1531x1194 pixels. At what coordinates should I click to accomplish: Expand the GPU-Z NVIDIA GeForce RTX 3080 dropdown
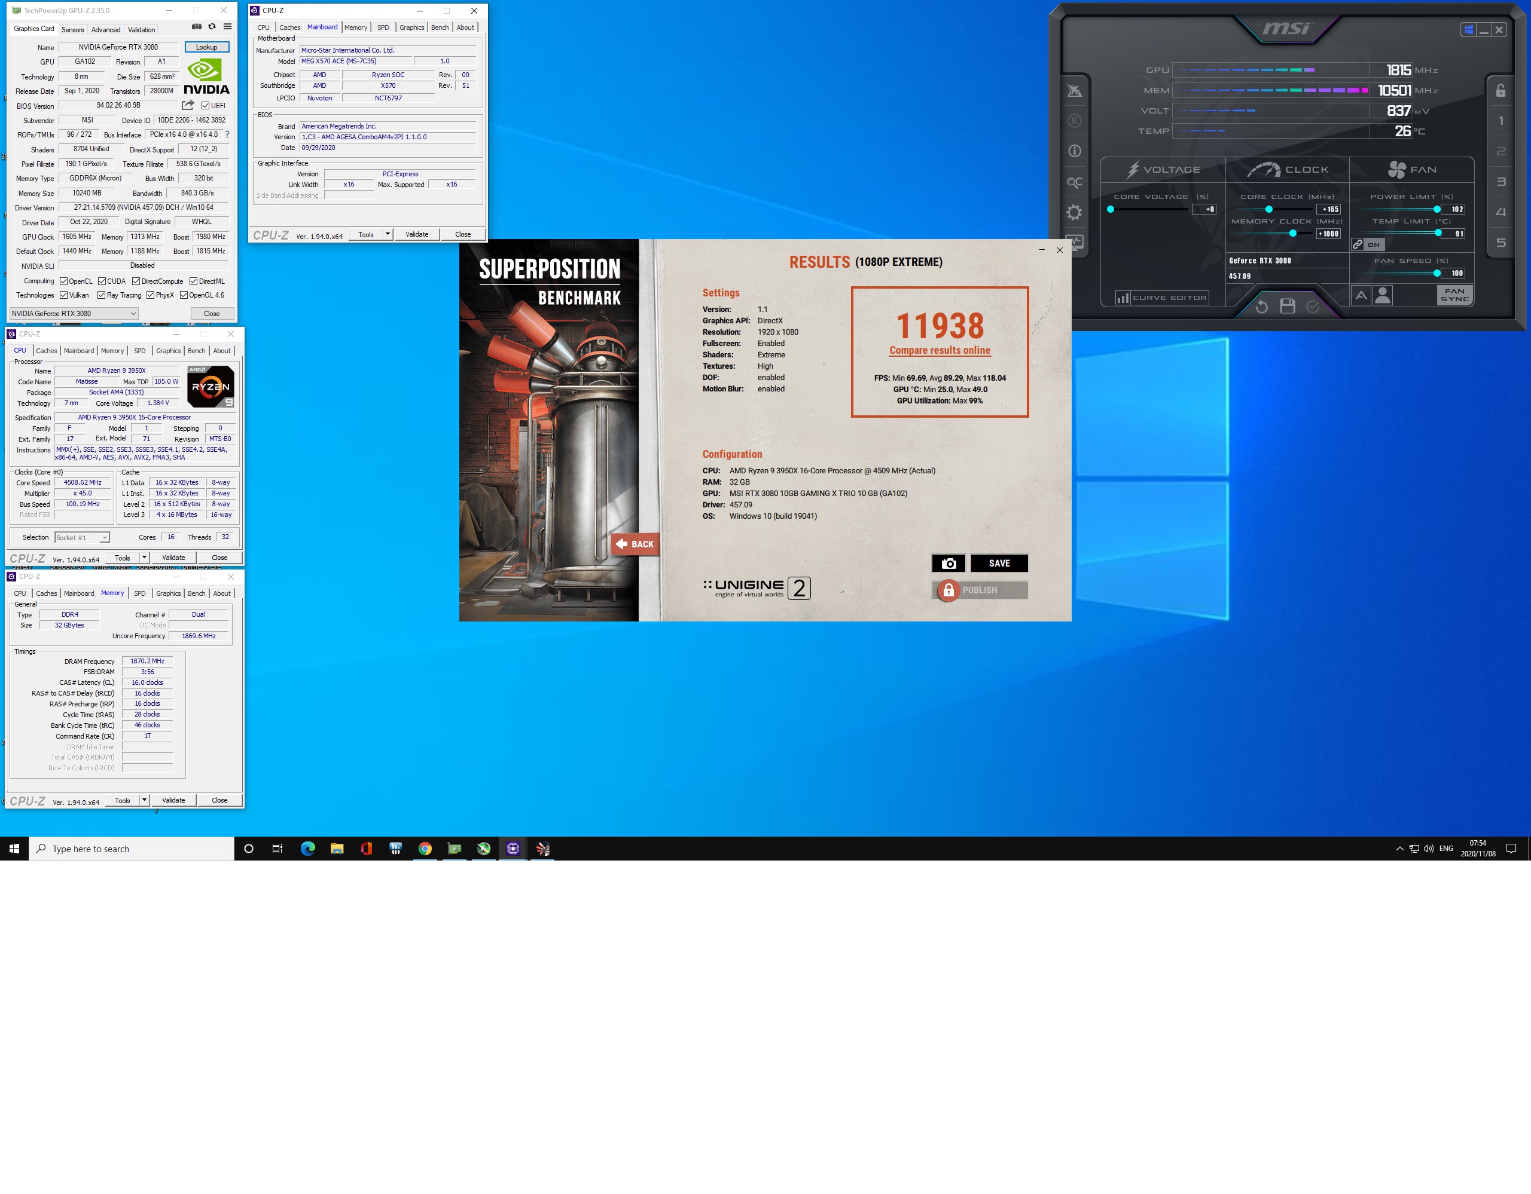(x=74, y=314)
